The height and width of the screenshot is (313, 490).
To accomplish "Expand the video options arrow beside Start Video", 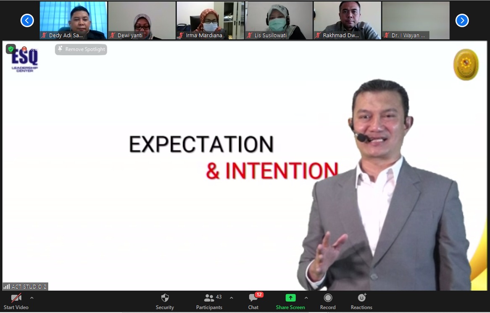I will click(32, 298).
